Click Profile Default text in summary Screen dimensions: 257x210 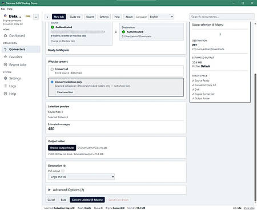[201, 66]
